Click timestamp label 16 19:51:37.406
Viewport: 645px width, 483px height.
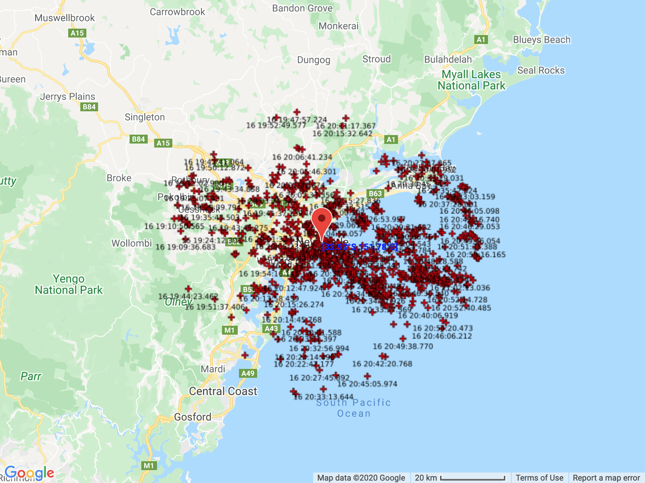(x=215, y=307)
